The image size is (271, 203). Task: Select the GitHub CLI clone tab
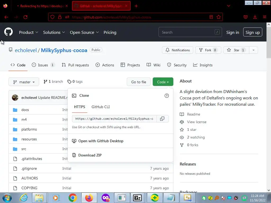[x=101, y=107]
